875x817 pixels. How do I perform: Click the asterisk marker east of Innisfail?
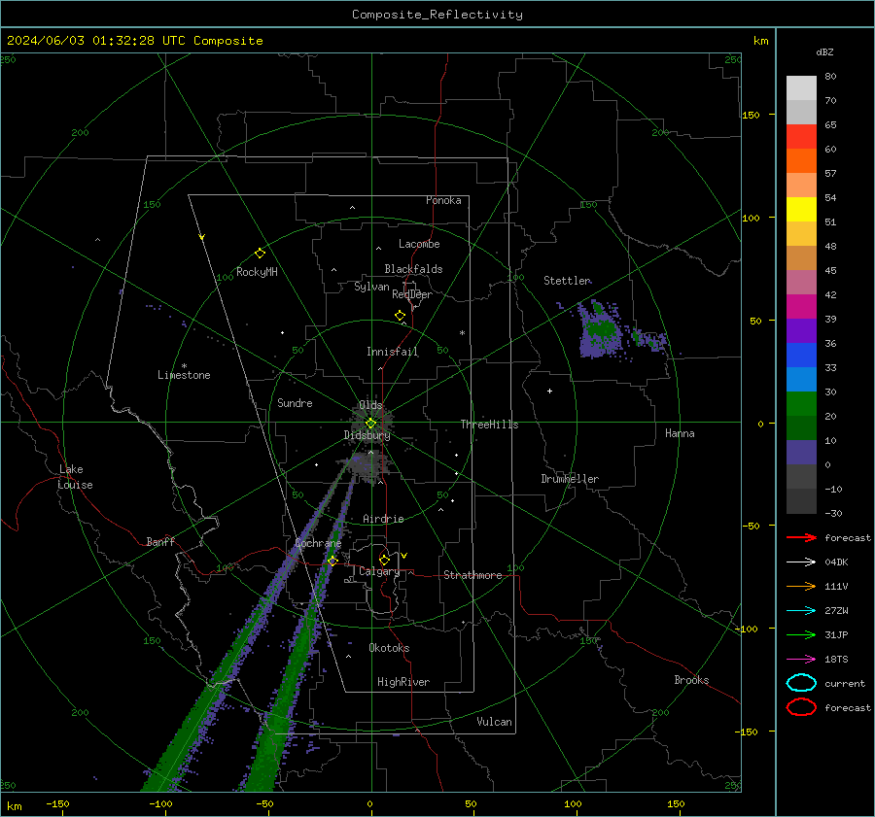tap(462, 333)
